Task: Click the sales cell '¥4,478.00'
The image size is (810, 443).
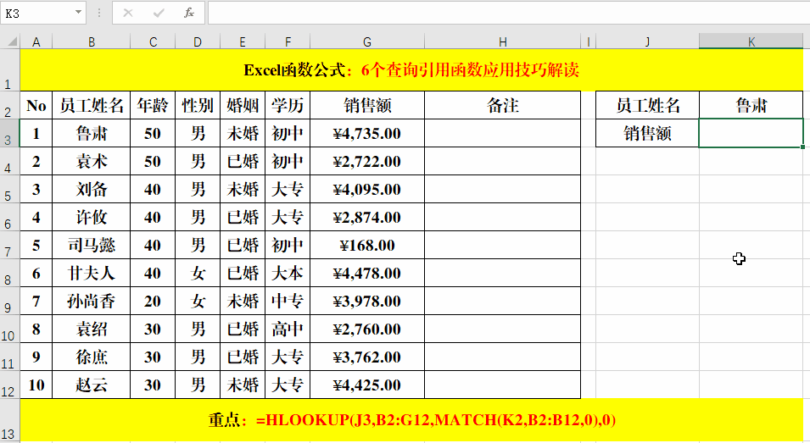Action: [367, 273]
